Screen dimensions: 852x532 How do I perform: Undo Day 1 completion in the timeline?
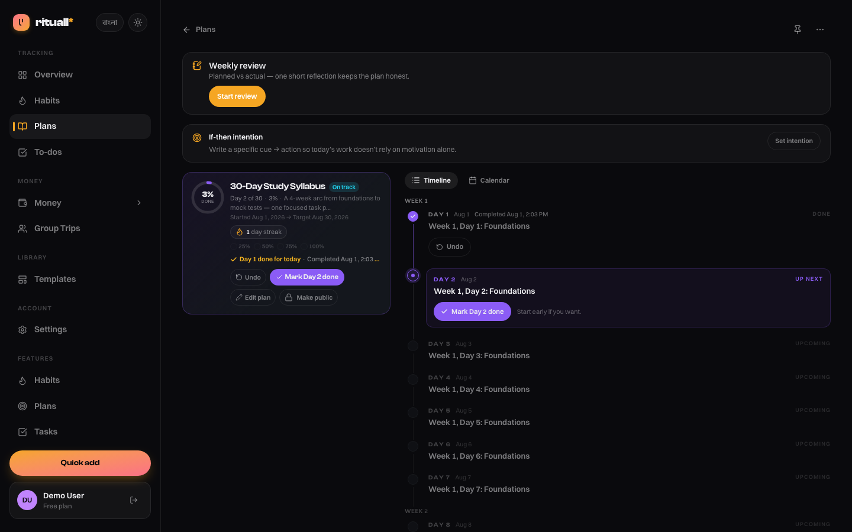[450, 247]
